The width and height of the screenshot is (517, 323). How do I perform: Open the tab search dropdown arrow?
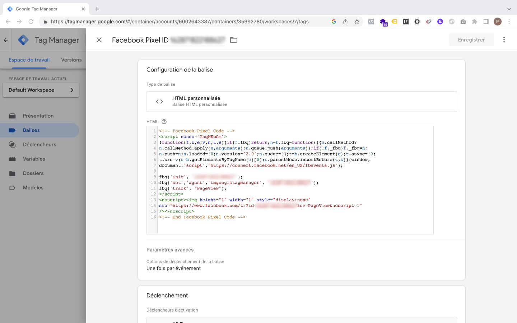[x=509, y=9]
